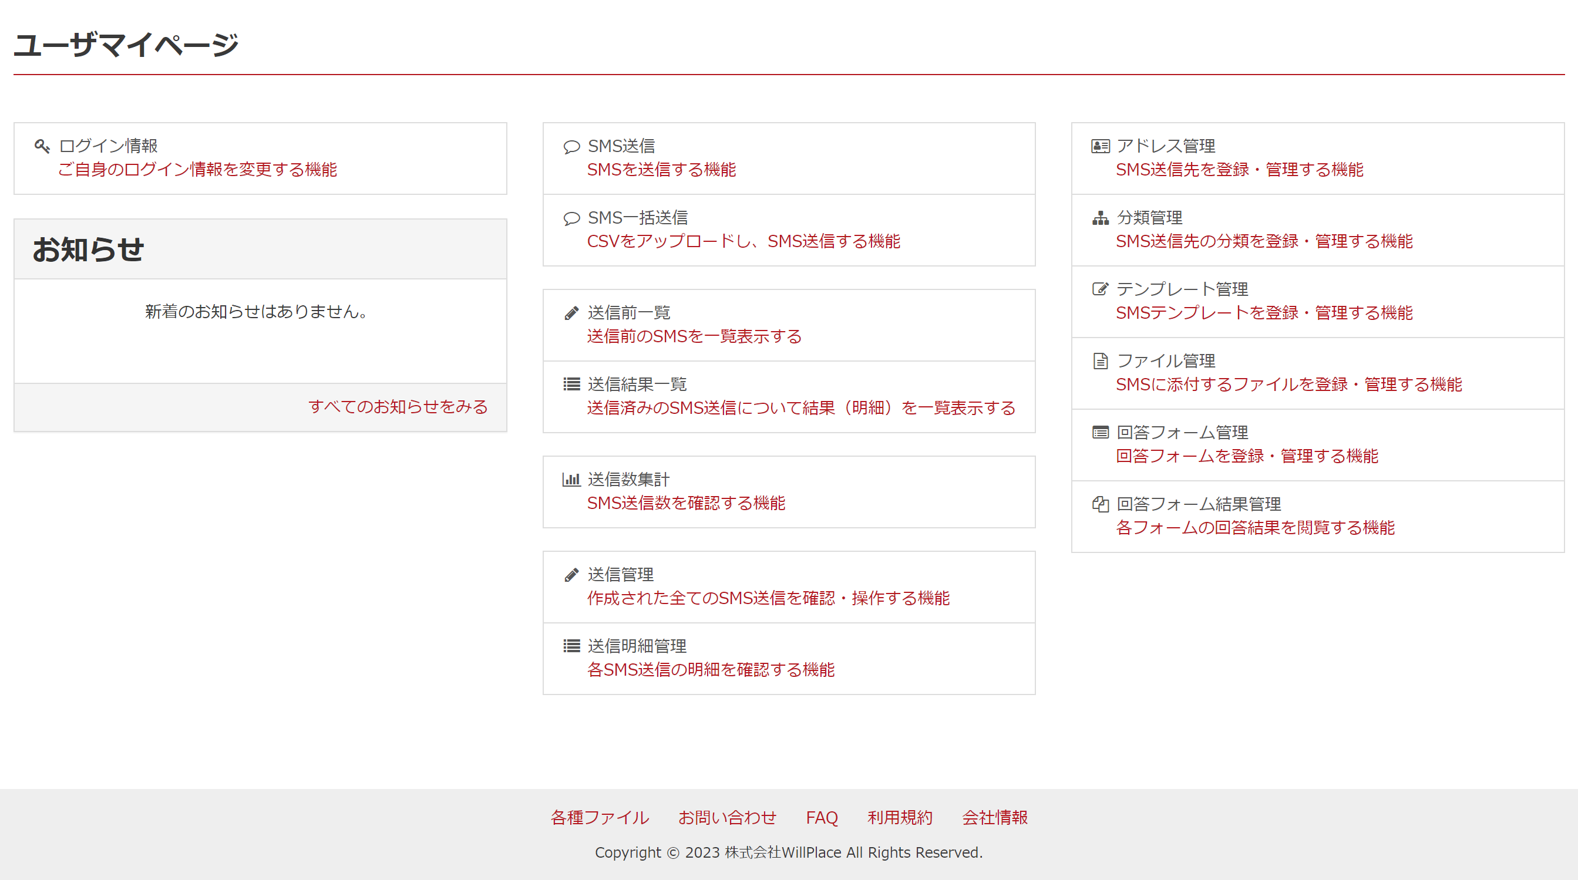Click the bar chart icon beside 送信数集計
1578x880 pixels.
[x=571, y=480]
